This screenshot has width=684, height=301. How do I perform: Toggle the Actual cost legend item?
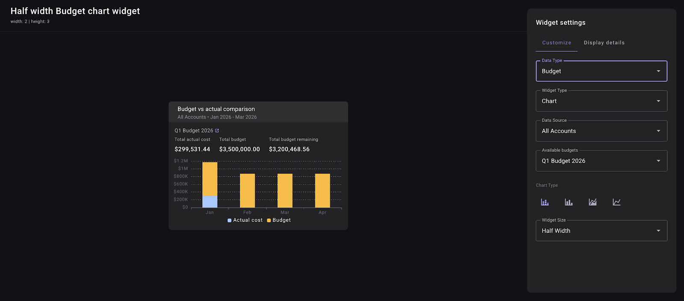pyautogui.click(x=245, y=220)
